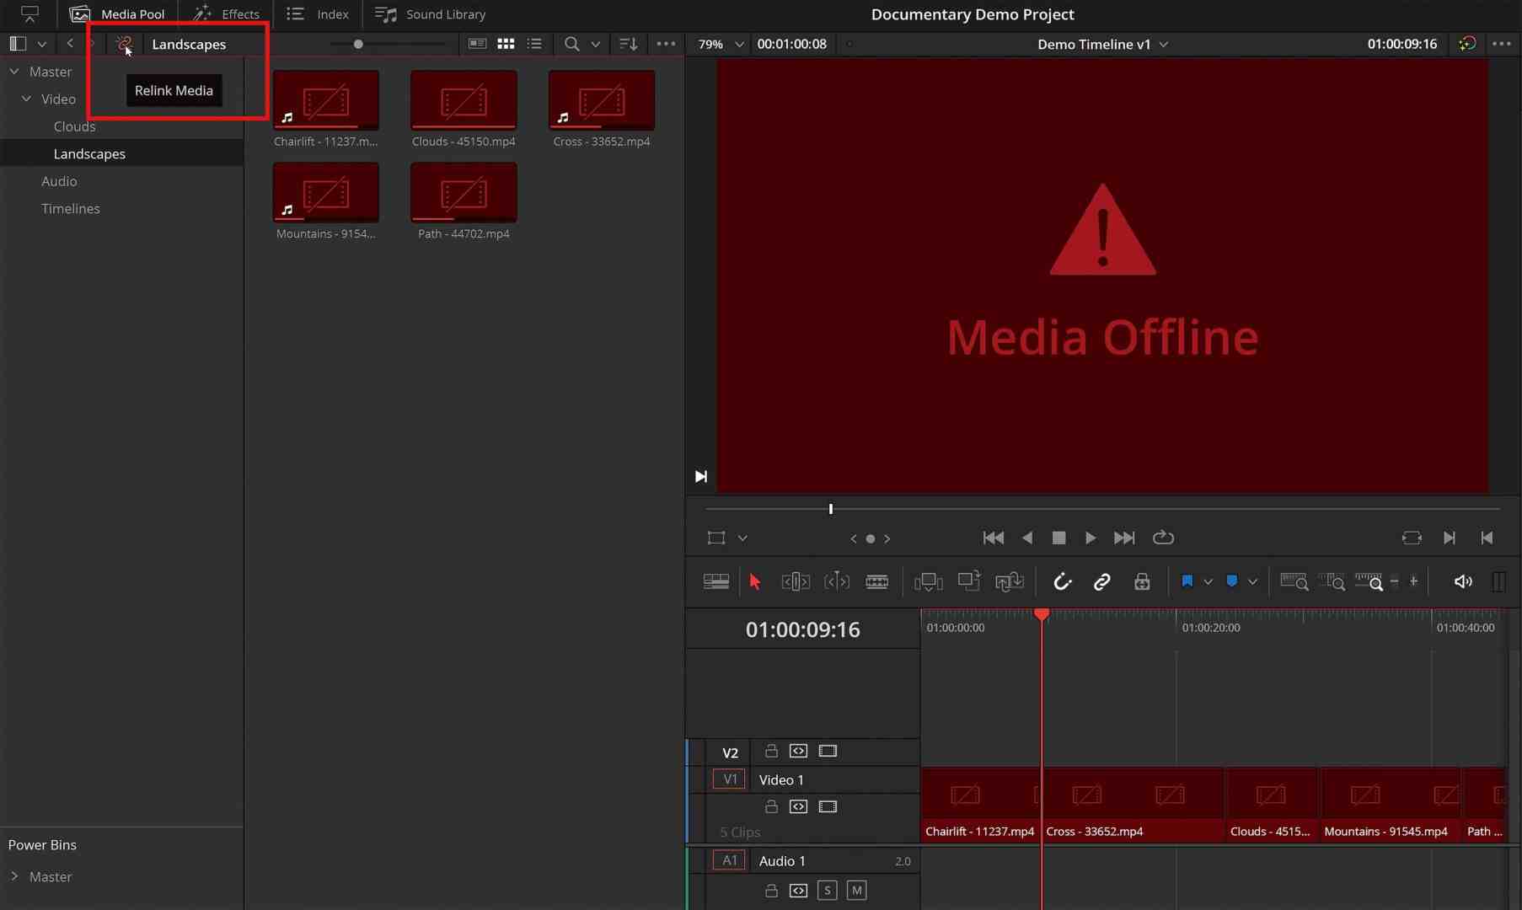This screenshot has height=910, width=1522.
Task: Collapse the Video bin in the Media Pool
Action: point(26,99)
